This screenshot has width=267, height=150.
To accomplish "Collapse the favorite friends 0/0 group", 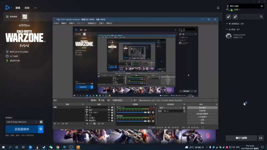I will pos(227,24).
